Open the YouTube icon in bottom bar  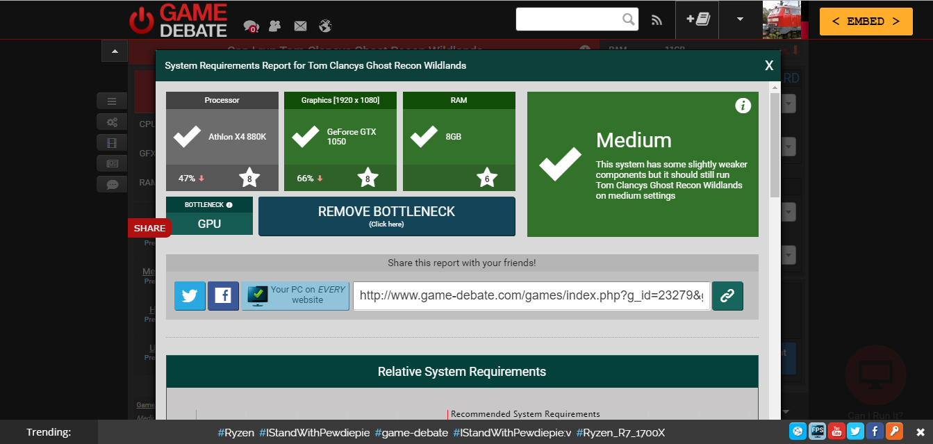836,431
